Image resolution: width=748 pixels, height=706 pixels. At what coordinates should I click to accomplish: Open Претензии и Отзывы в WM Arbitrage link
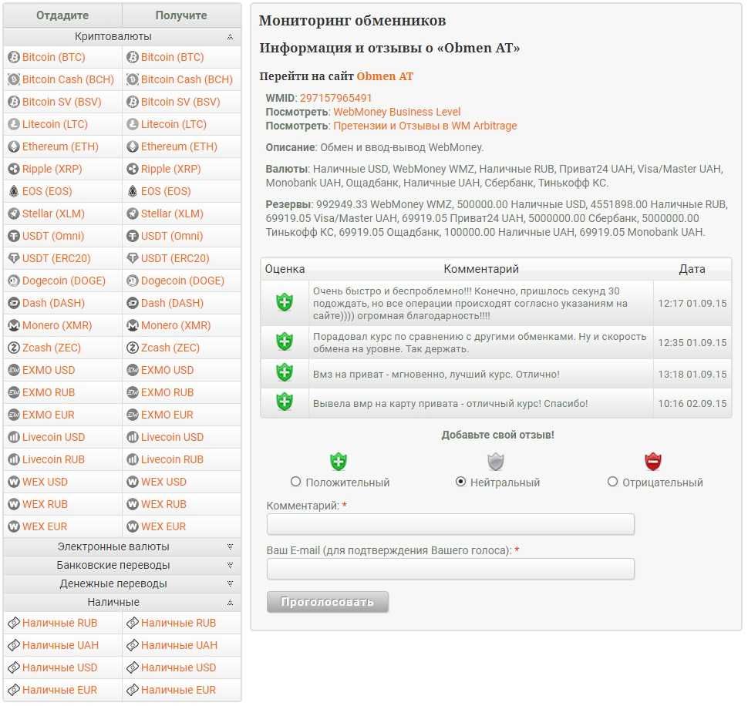pyautogui.click(x=425, y=126)
